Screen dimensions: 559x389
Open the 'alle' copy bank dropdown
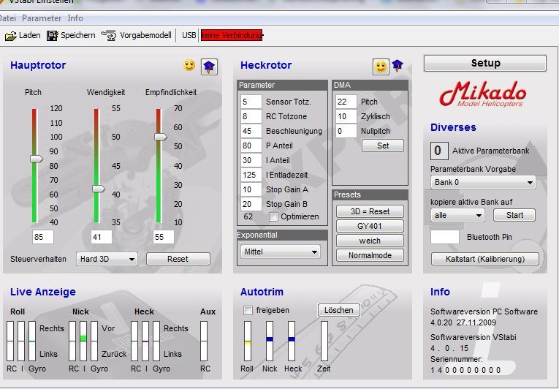click(457, 215)
